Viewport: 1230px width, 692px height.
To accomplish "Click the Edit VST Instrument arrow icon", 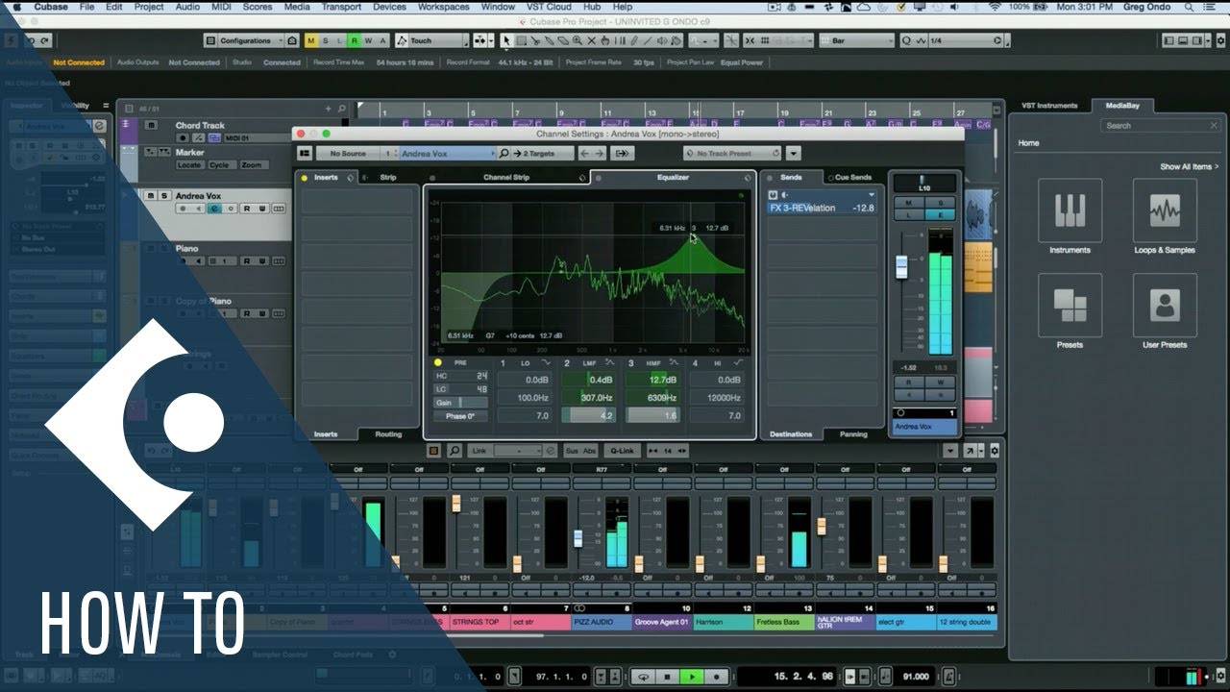I will 622,153.
